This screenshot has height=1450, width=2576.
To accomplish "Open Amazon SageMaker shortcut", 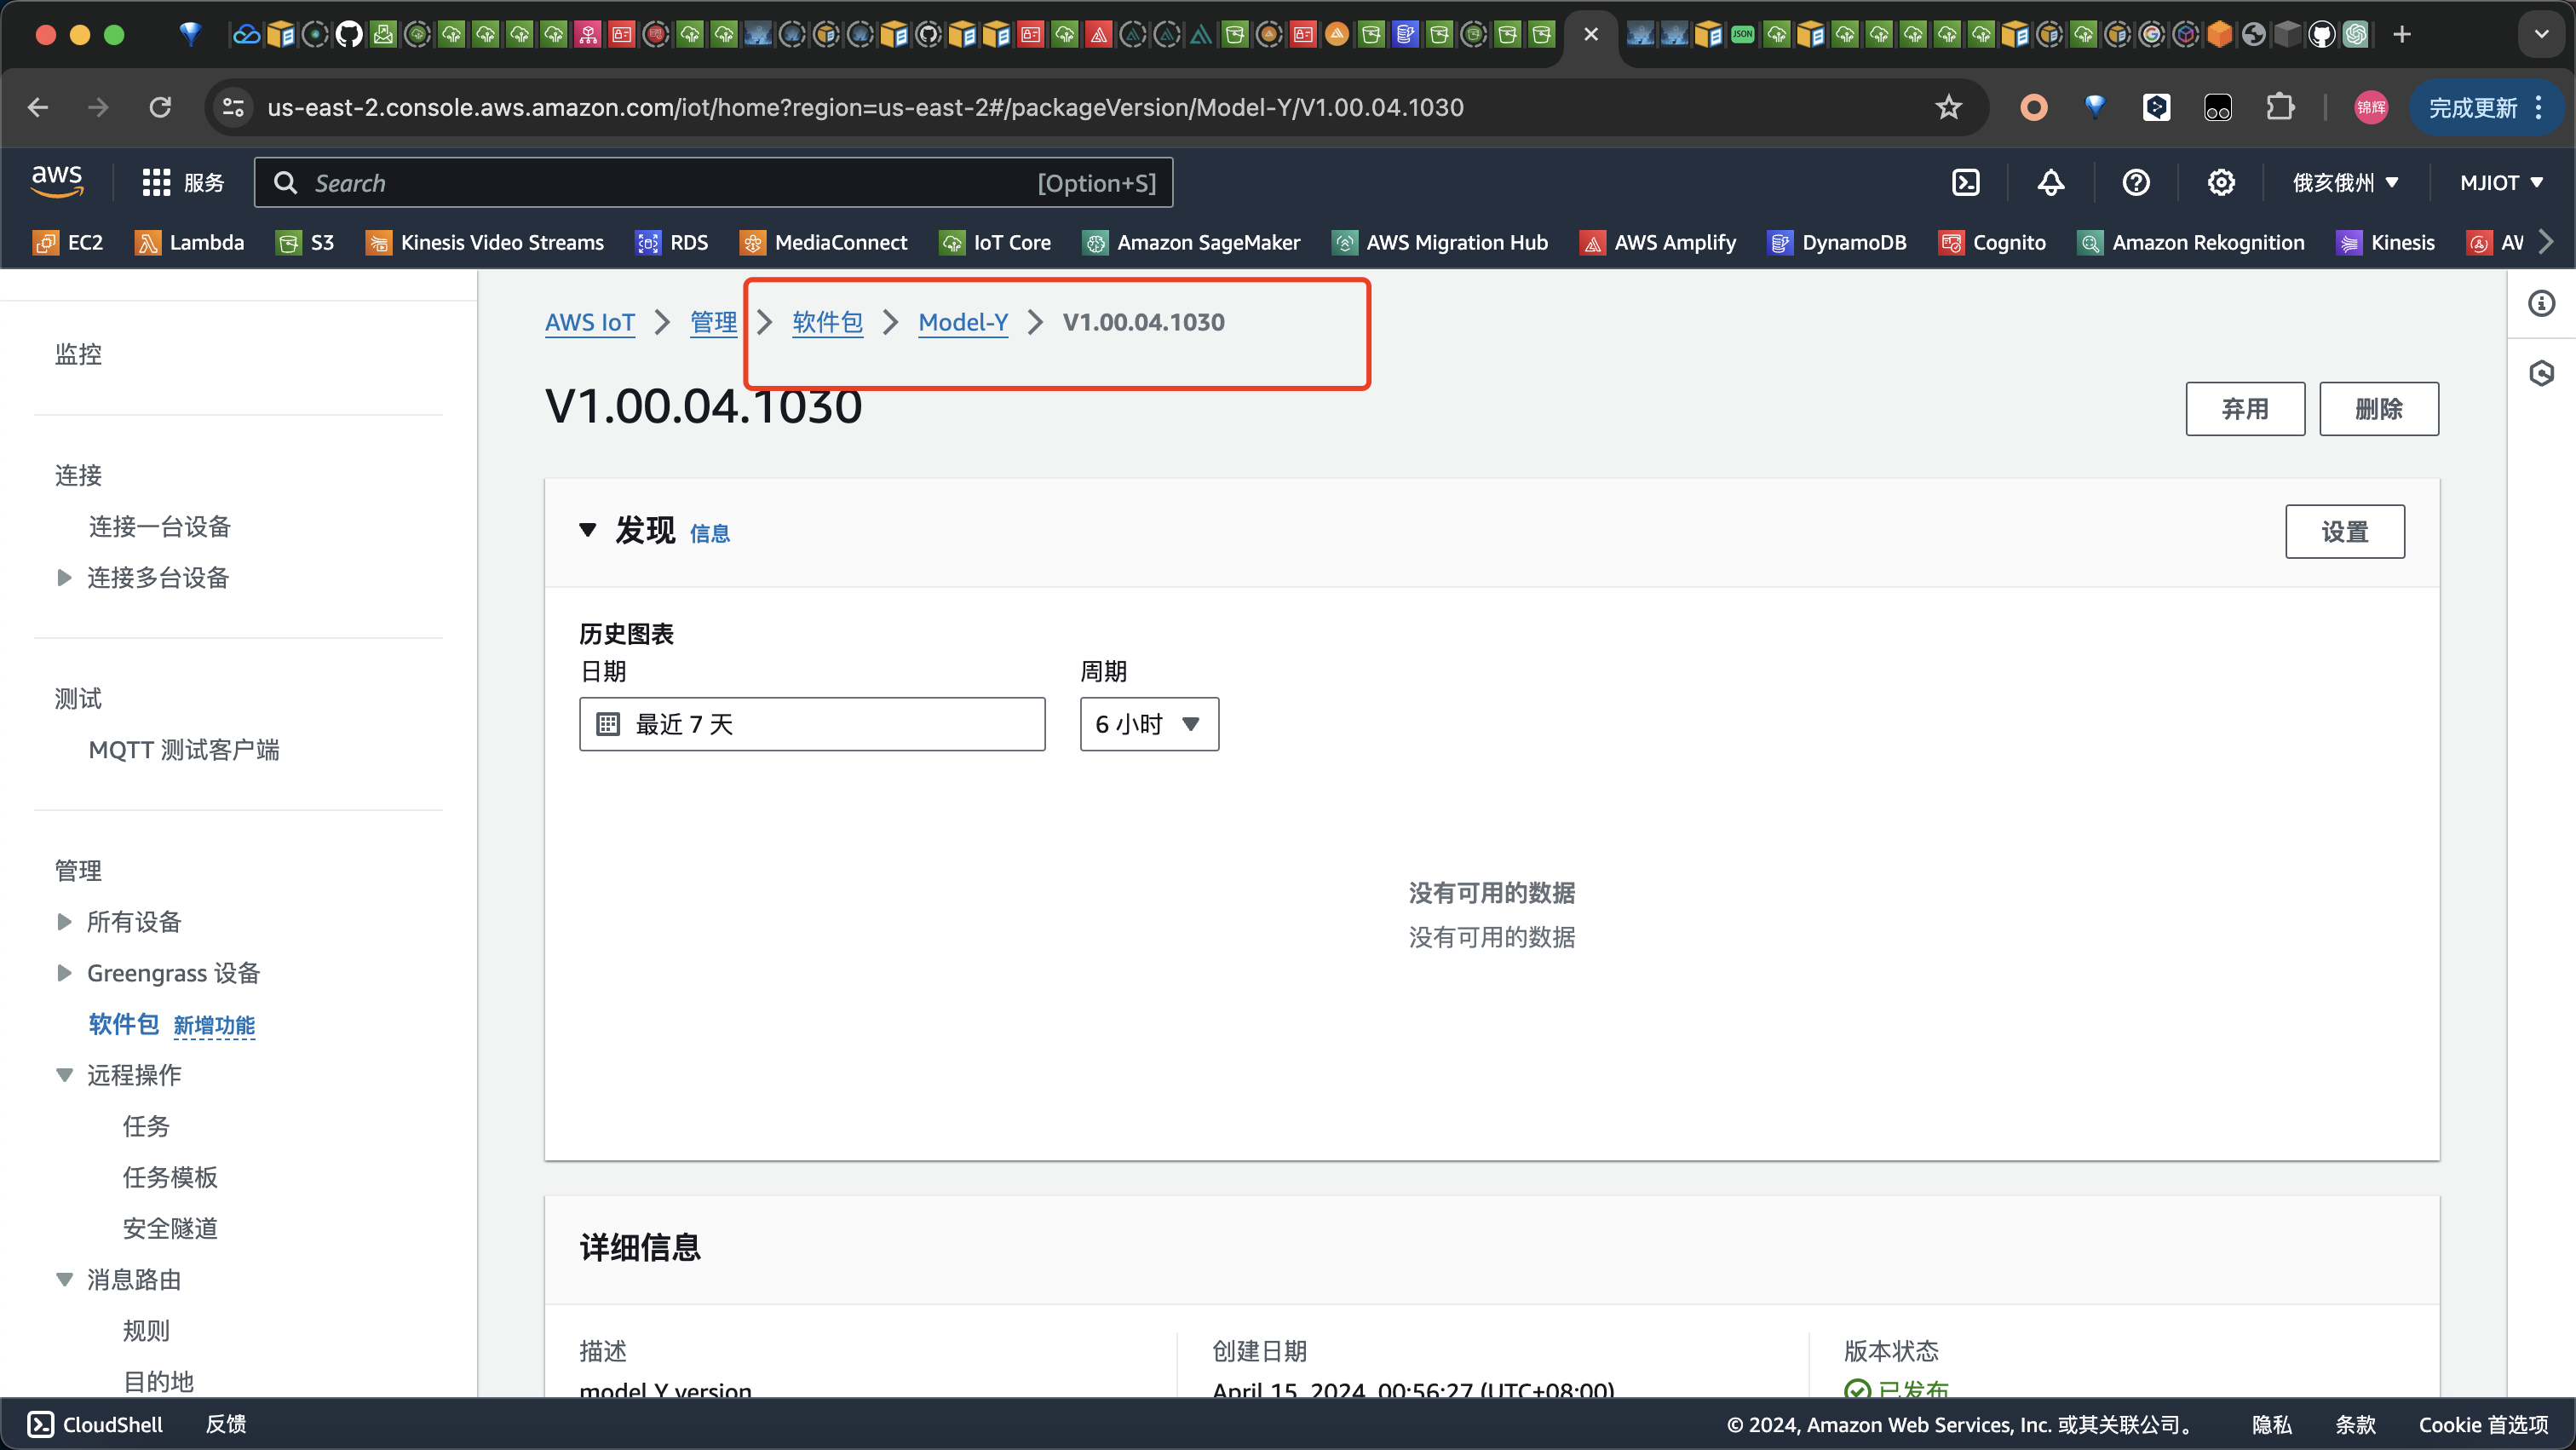I will pyautogui.click(x=1191, y=242).
